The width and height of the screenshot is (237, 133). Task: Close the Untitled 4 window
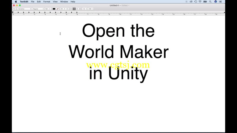pyautogui.click(x=14, y=5)
